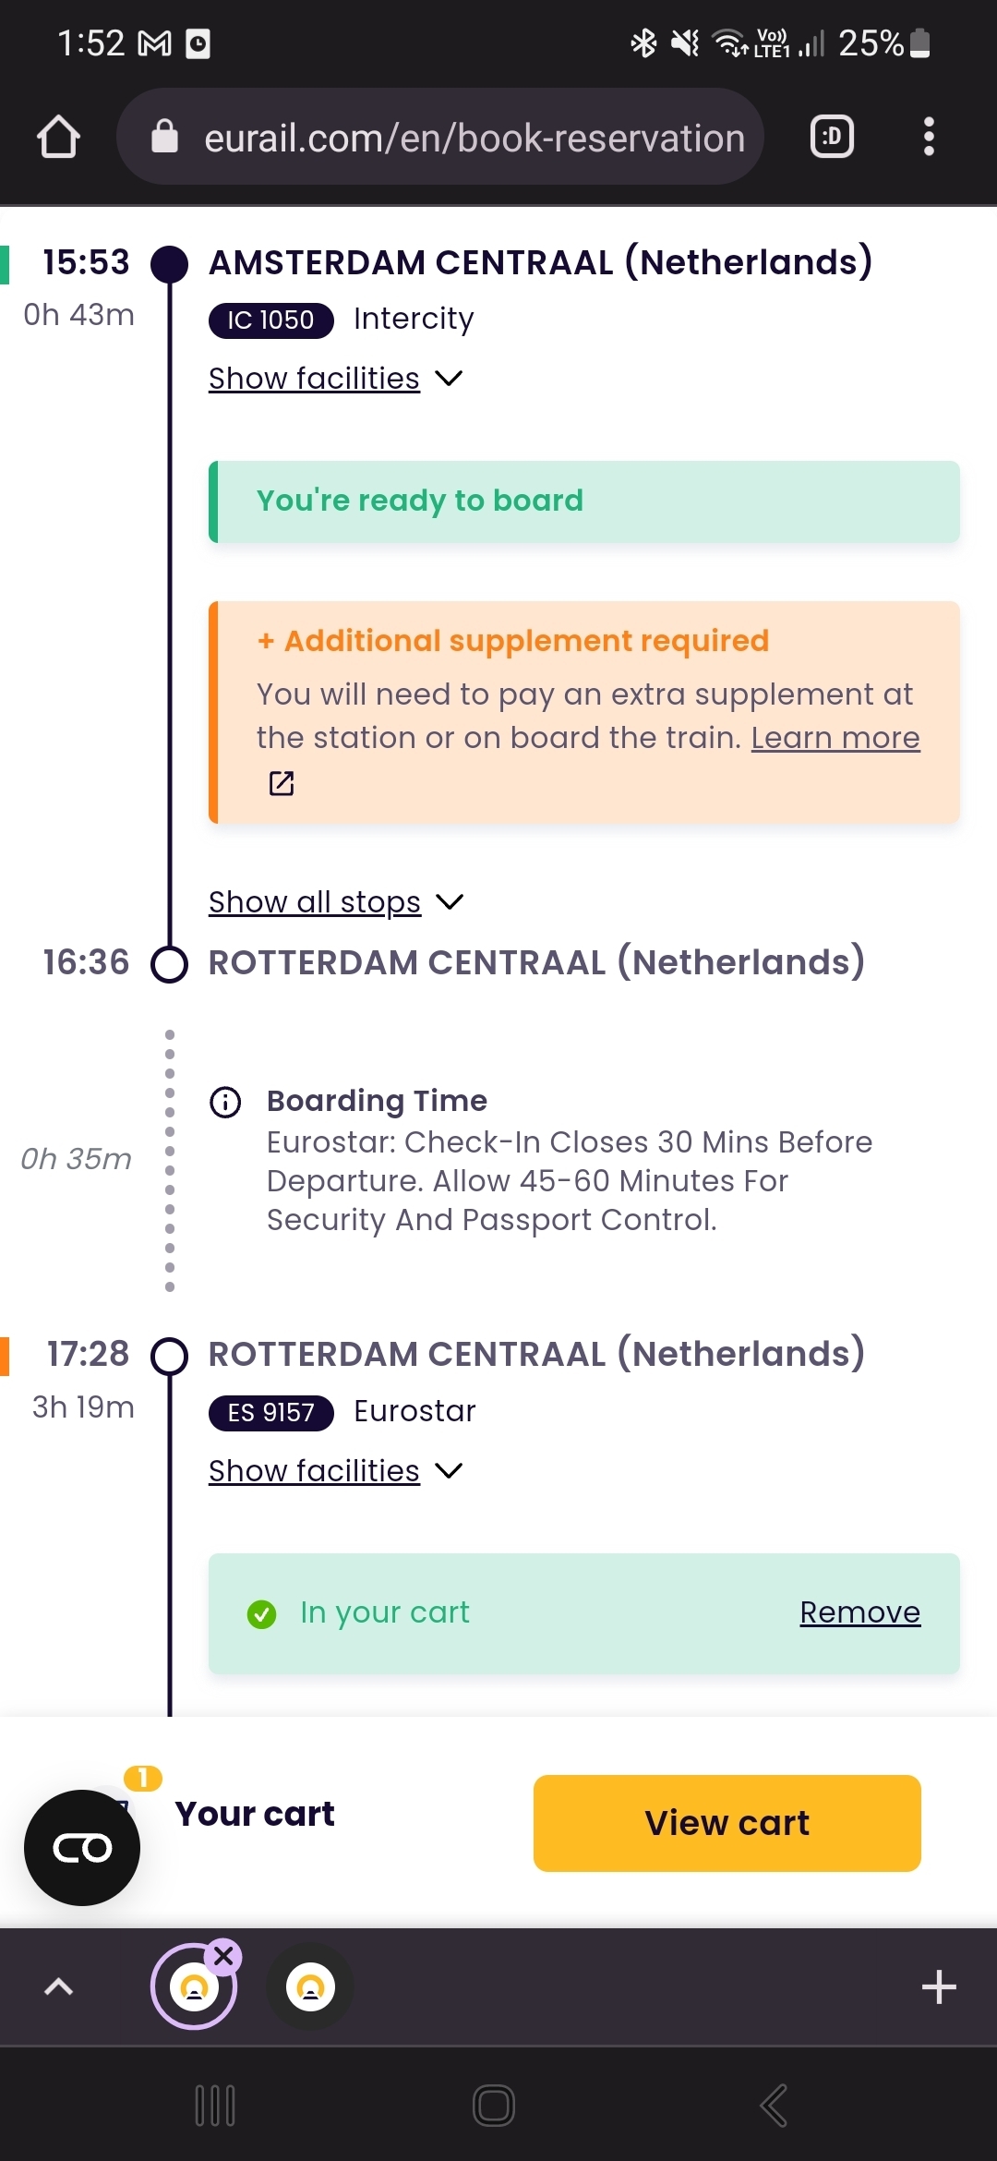Remove Eurostar reservation from cart
The height and width of the screenshot is (2161, 997).
(859, 1612)
